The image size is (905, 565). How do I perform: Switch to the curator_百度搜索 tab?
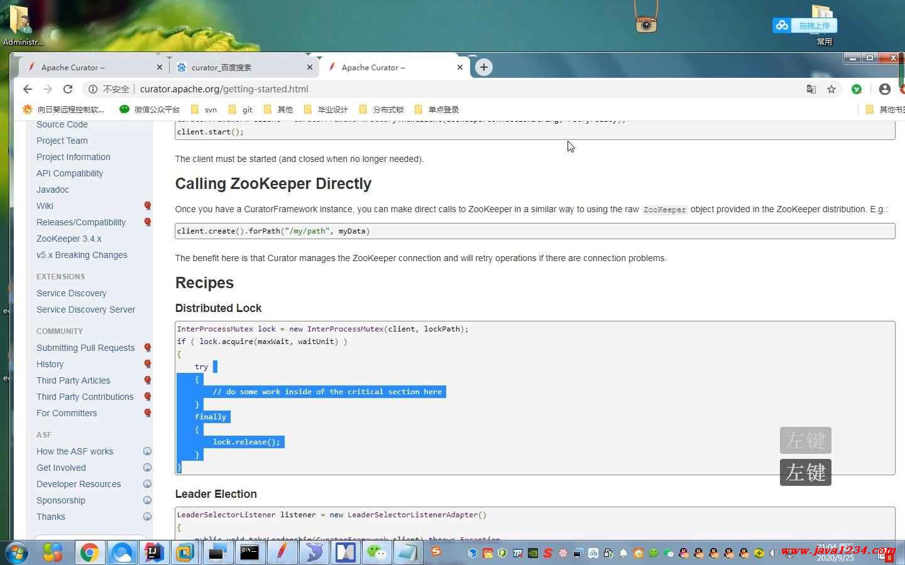pos(244,67)
